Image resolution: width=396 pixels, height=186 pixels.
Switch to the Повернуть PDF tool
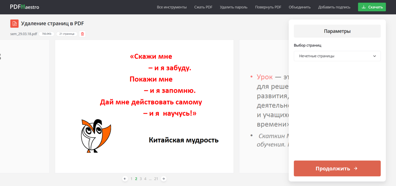(x=268, y=7)
